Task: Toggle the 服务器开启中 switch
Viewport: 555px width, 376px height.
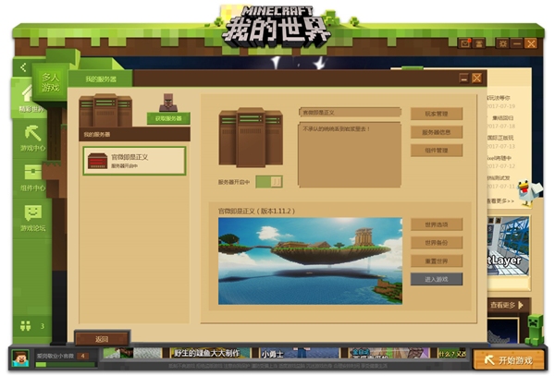Action: (x=269, y=182)
